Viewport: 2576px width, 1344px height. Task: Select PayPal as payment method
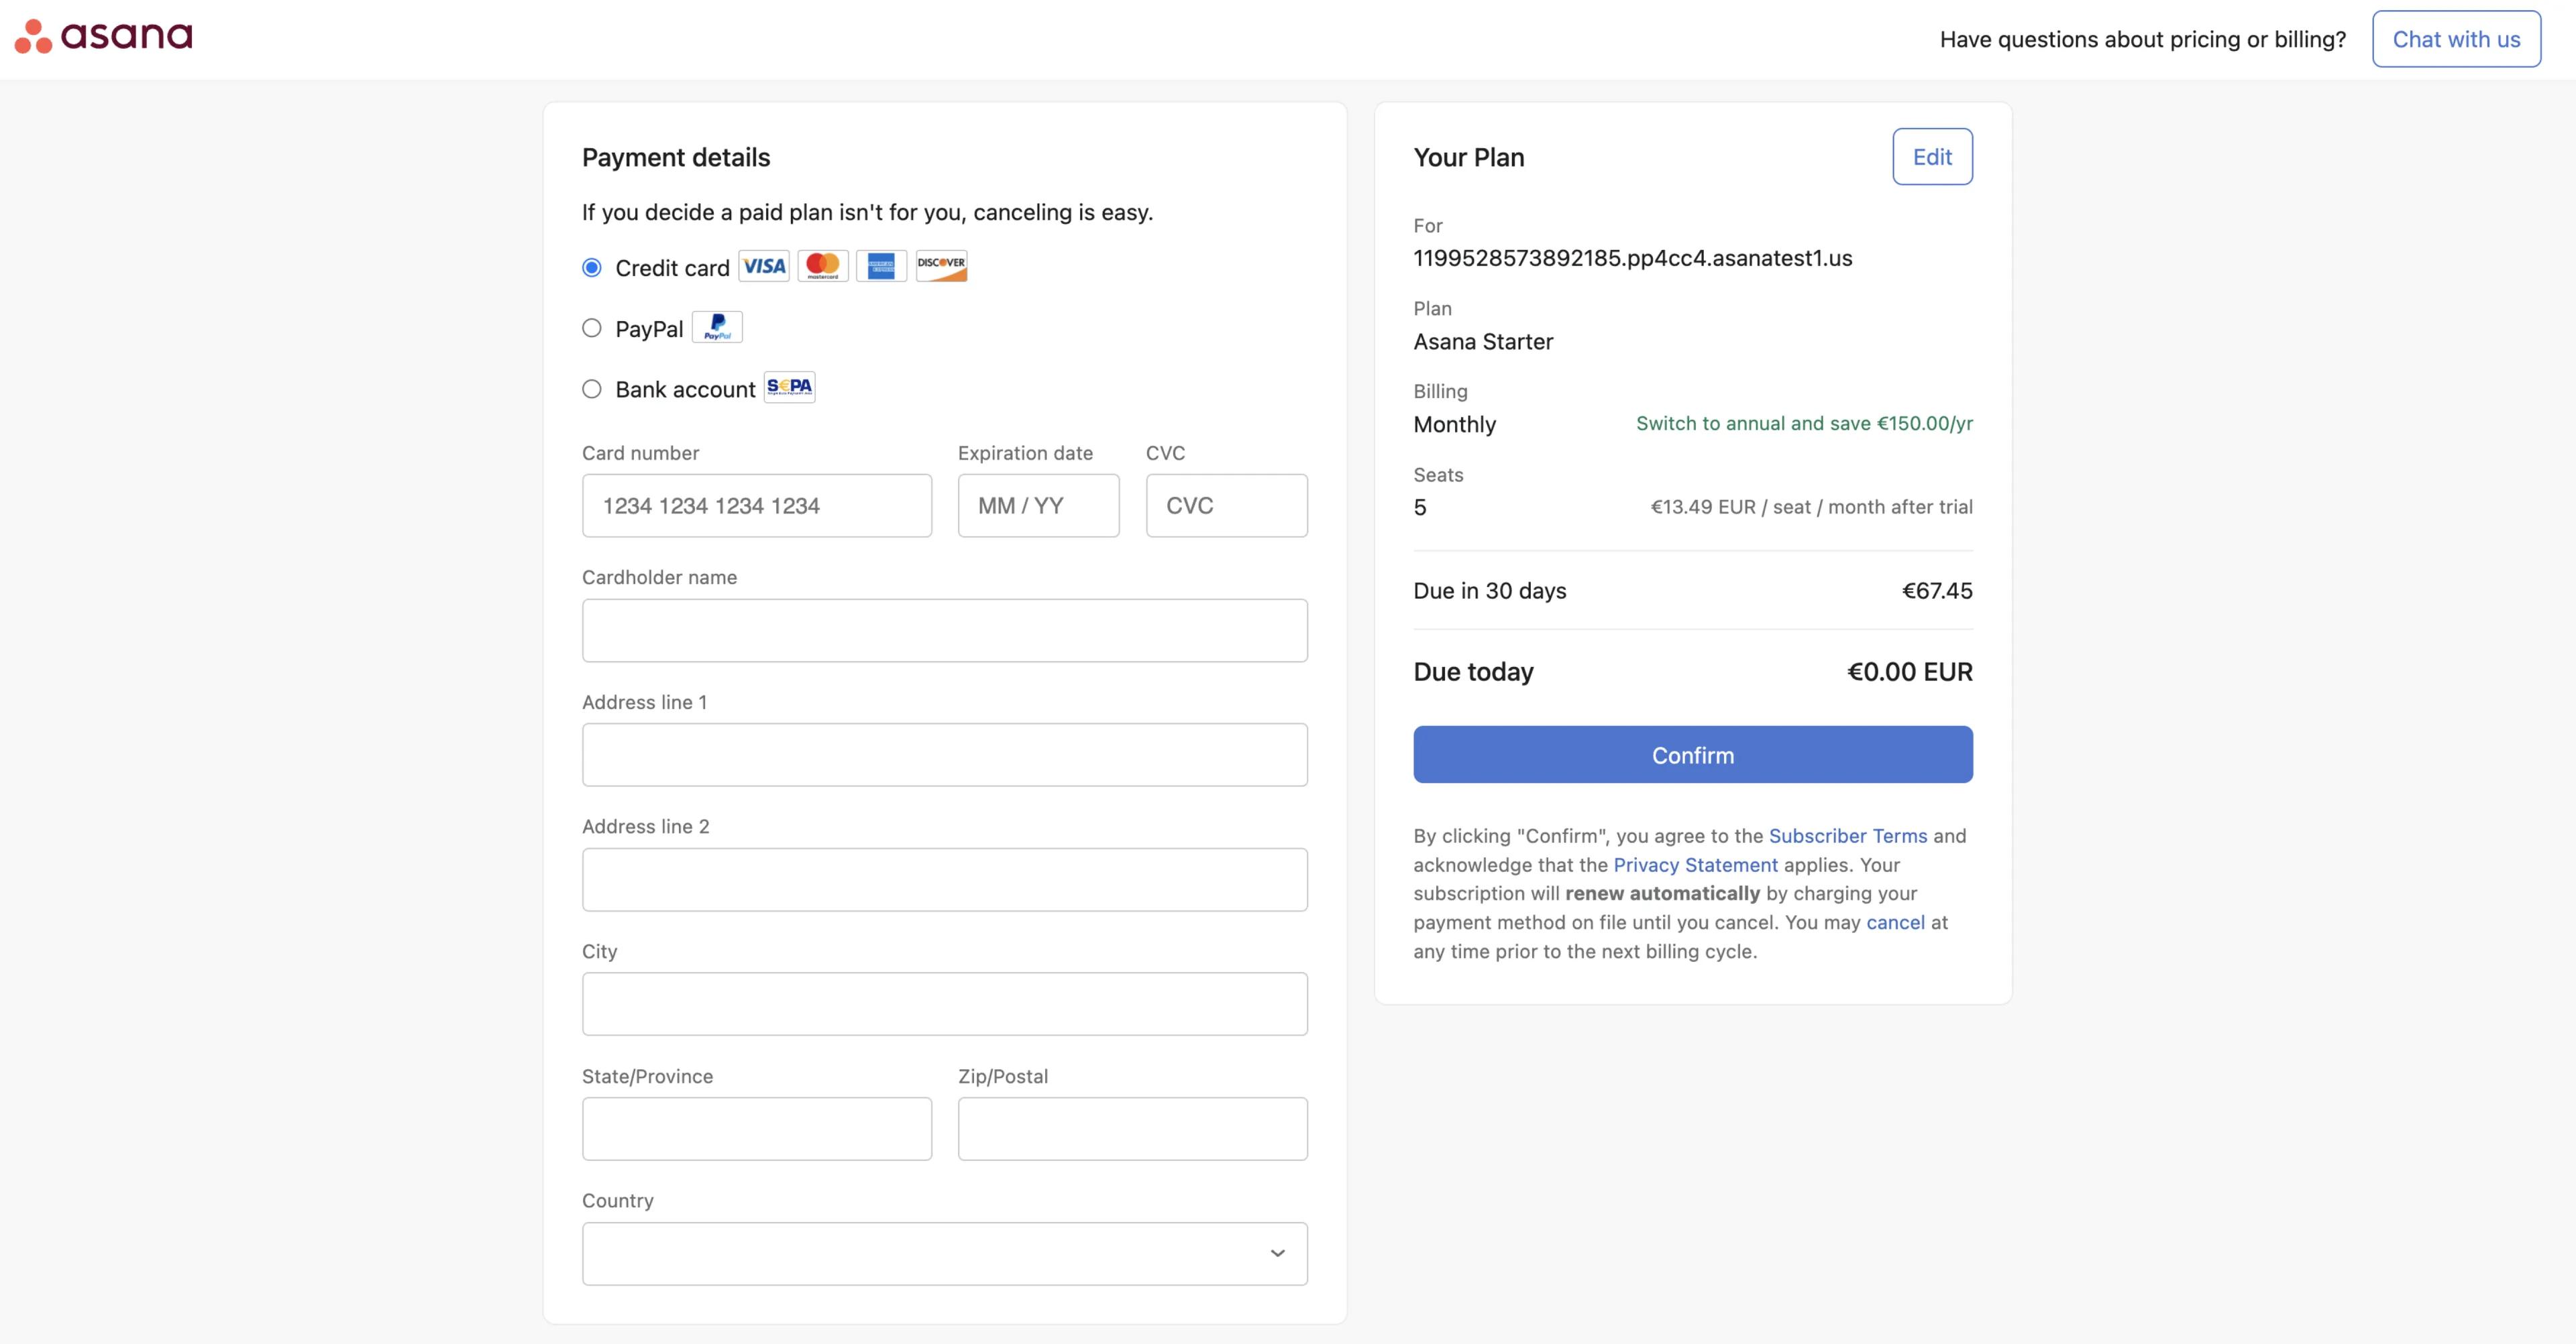[591, 328]
